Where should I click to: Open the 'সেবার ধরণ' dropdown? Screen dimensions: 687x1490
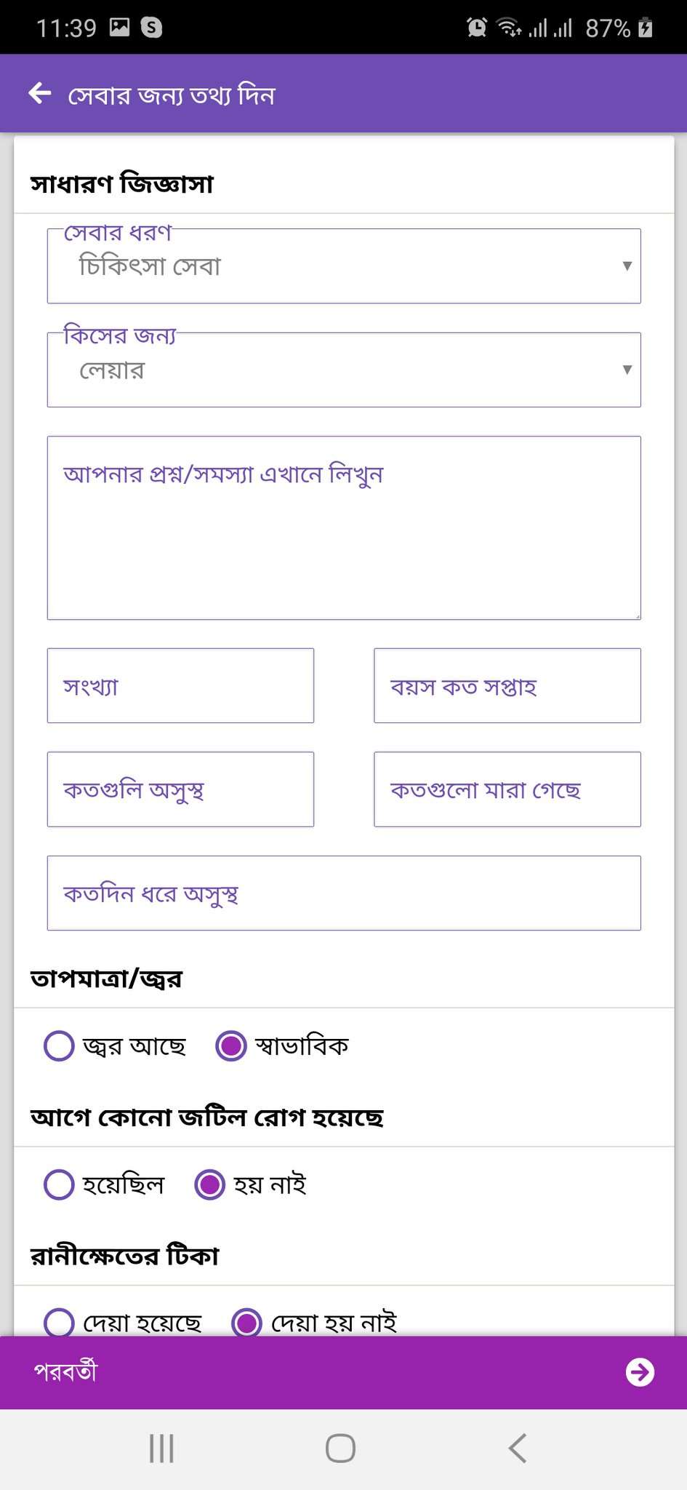click(x=344, y=266)
